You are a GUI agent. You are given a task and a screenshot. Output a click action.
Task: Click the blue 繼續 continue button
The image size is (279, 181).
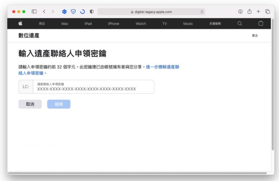coord(59,104)
